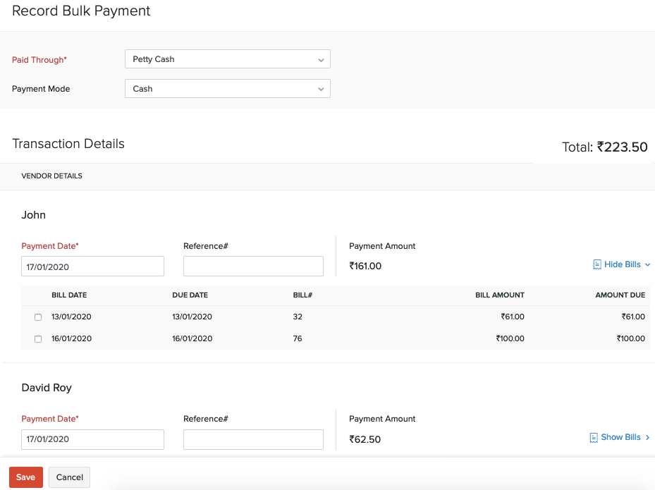Click the Cancel button

tap(69, 477)
